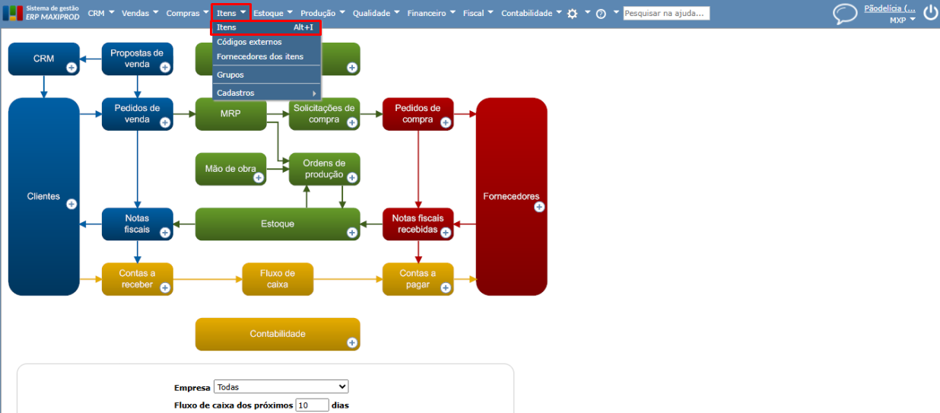This screenshot has height=413, width=940.
Task: Click plus icon on Contas a receber
Action: 165,288
